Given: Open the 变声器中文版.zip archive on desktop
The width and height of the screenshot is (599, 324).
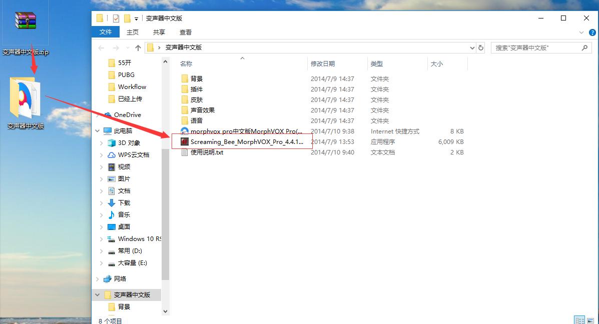Looking at the screenshot, I should tap(25, 21).
